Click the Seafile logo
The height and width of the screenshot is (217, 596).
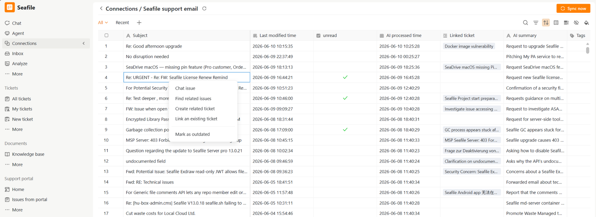pyautogui.click(x=10, y=7)
